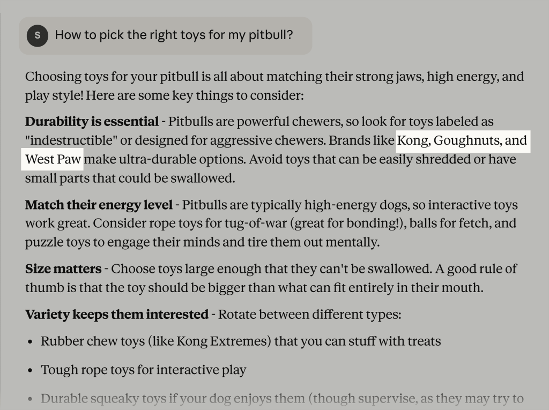The image size is (549, 410).
Task: Click 'Variety keeps them interested' bold heading
Action: [x=116, y=315]
